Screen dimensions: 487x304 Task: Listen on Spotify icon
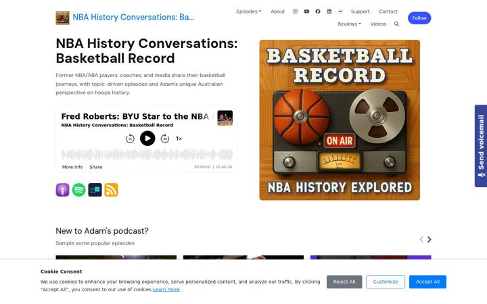click(79, 190)
